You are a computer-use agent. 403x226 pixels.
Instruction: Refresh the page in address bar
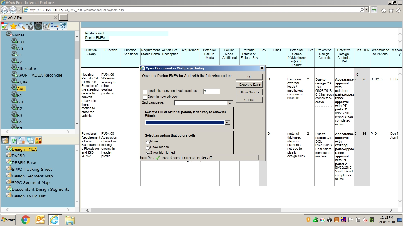click(374, 10)
